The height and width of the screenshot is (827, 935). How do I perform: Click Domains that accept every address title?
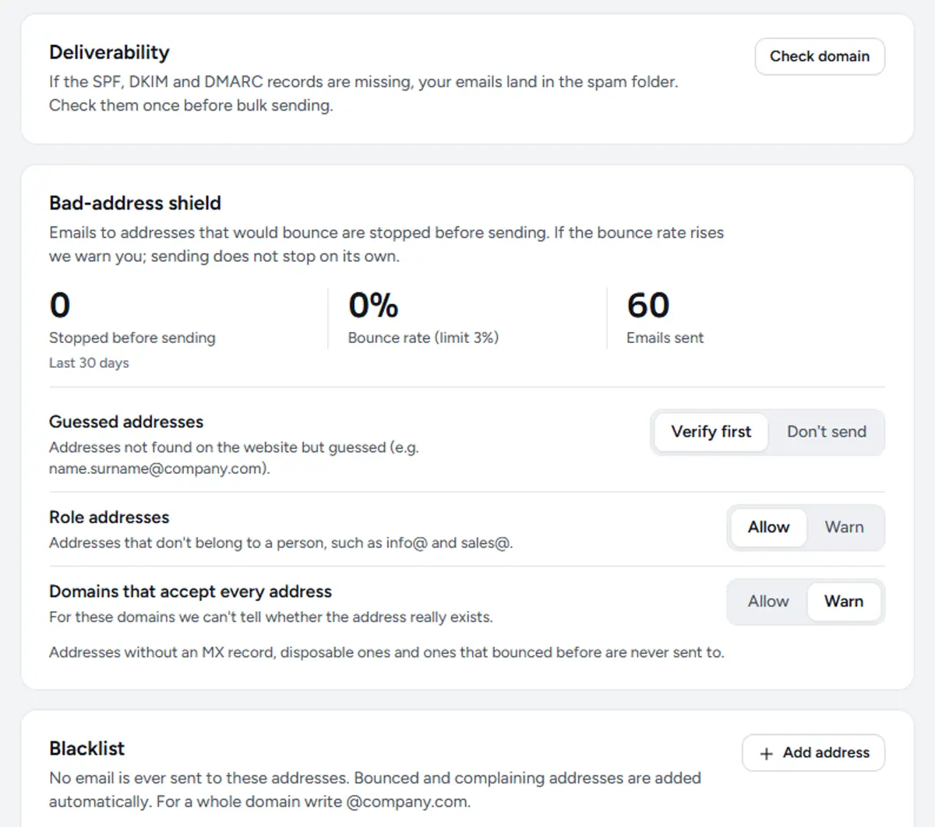(x=190, y=592)
